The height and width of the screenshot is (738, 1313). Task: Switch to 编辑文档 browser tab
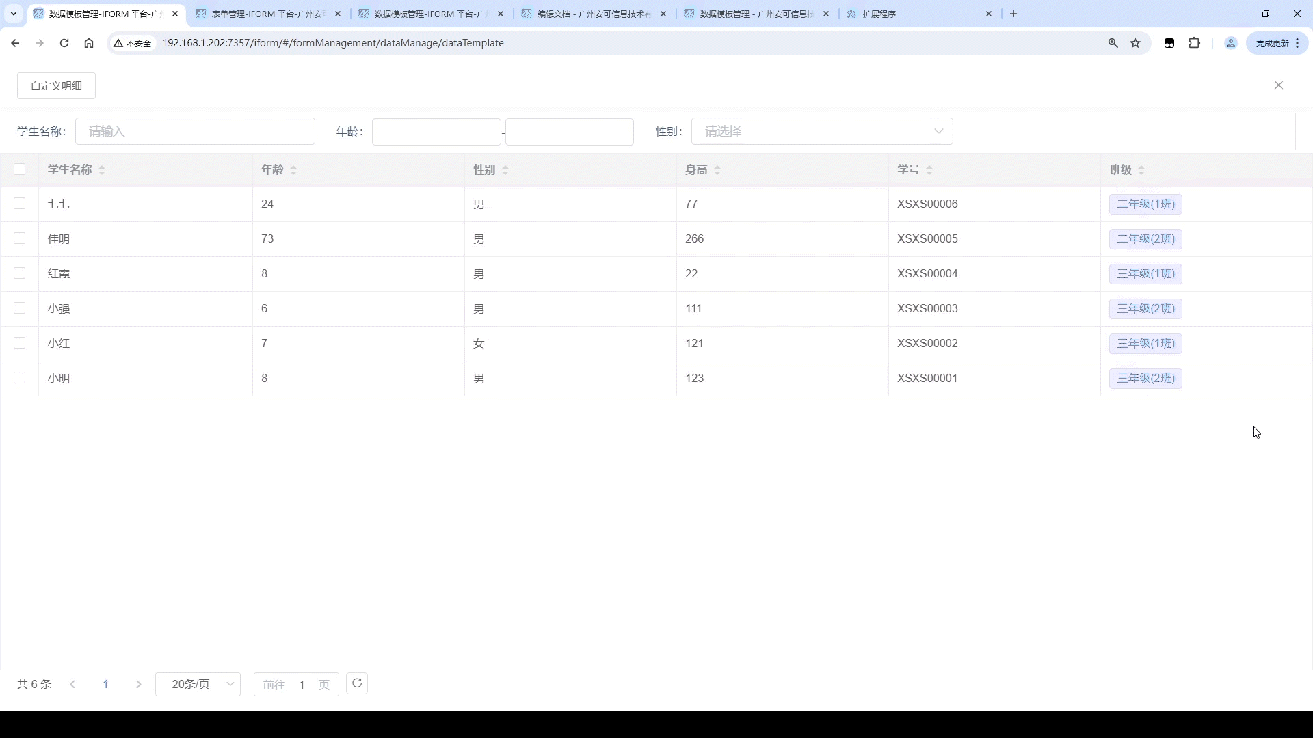coord(592,14)
